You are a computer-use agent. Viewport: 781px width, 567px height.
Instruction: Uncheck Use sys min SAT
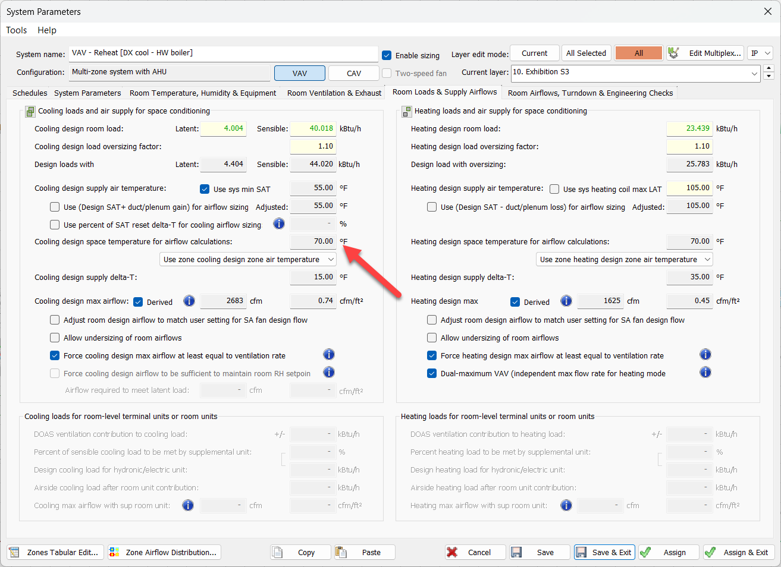(205, 189)
